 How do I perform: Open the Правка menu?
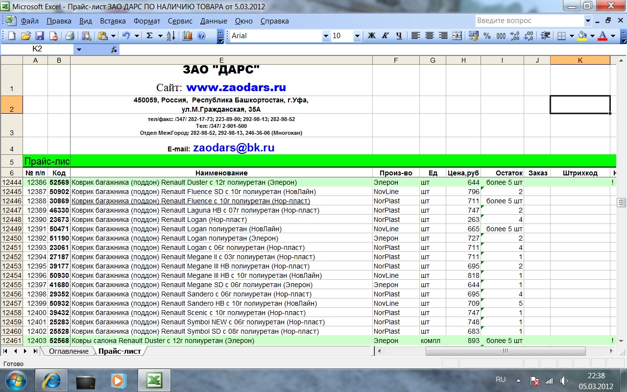[59, 21]
